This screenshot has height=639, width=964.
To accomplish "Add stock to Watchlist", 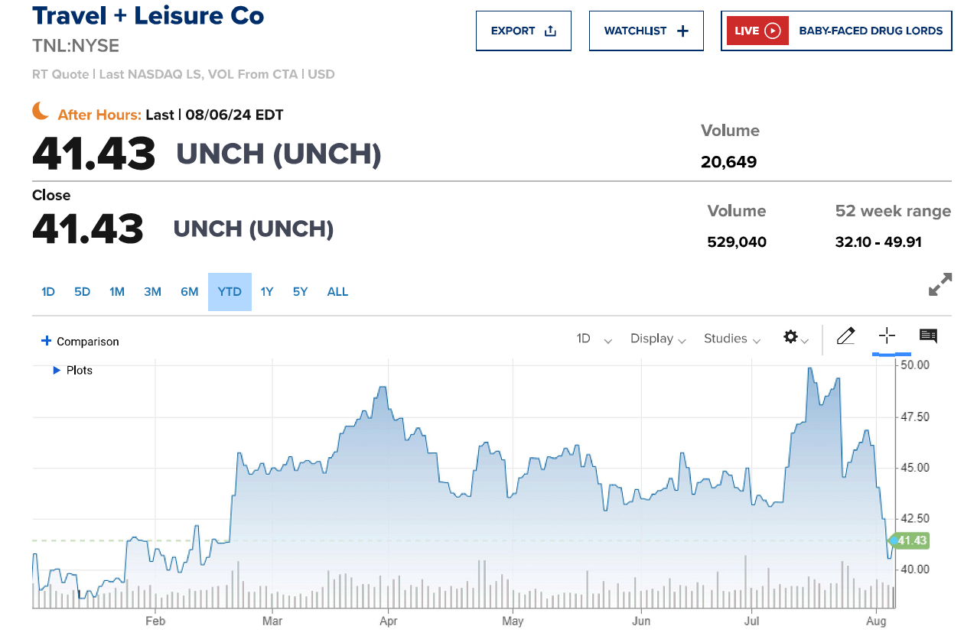I will click(646, 31).
